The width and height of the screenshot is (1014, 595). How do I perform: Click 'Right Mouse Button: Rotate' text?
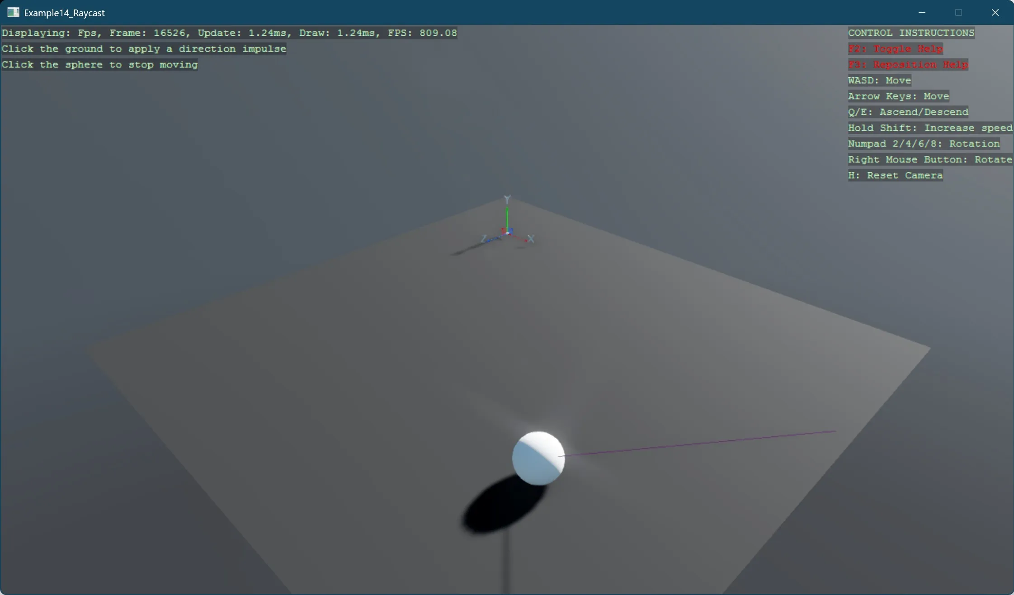point(930,160)
